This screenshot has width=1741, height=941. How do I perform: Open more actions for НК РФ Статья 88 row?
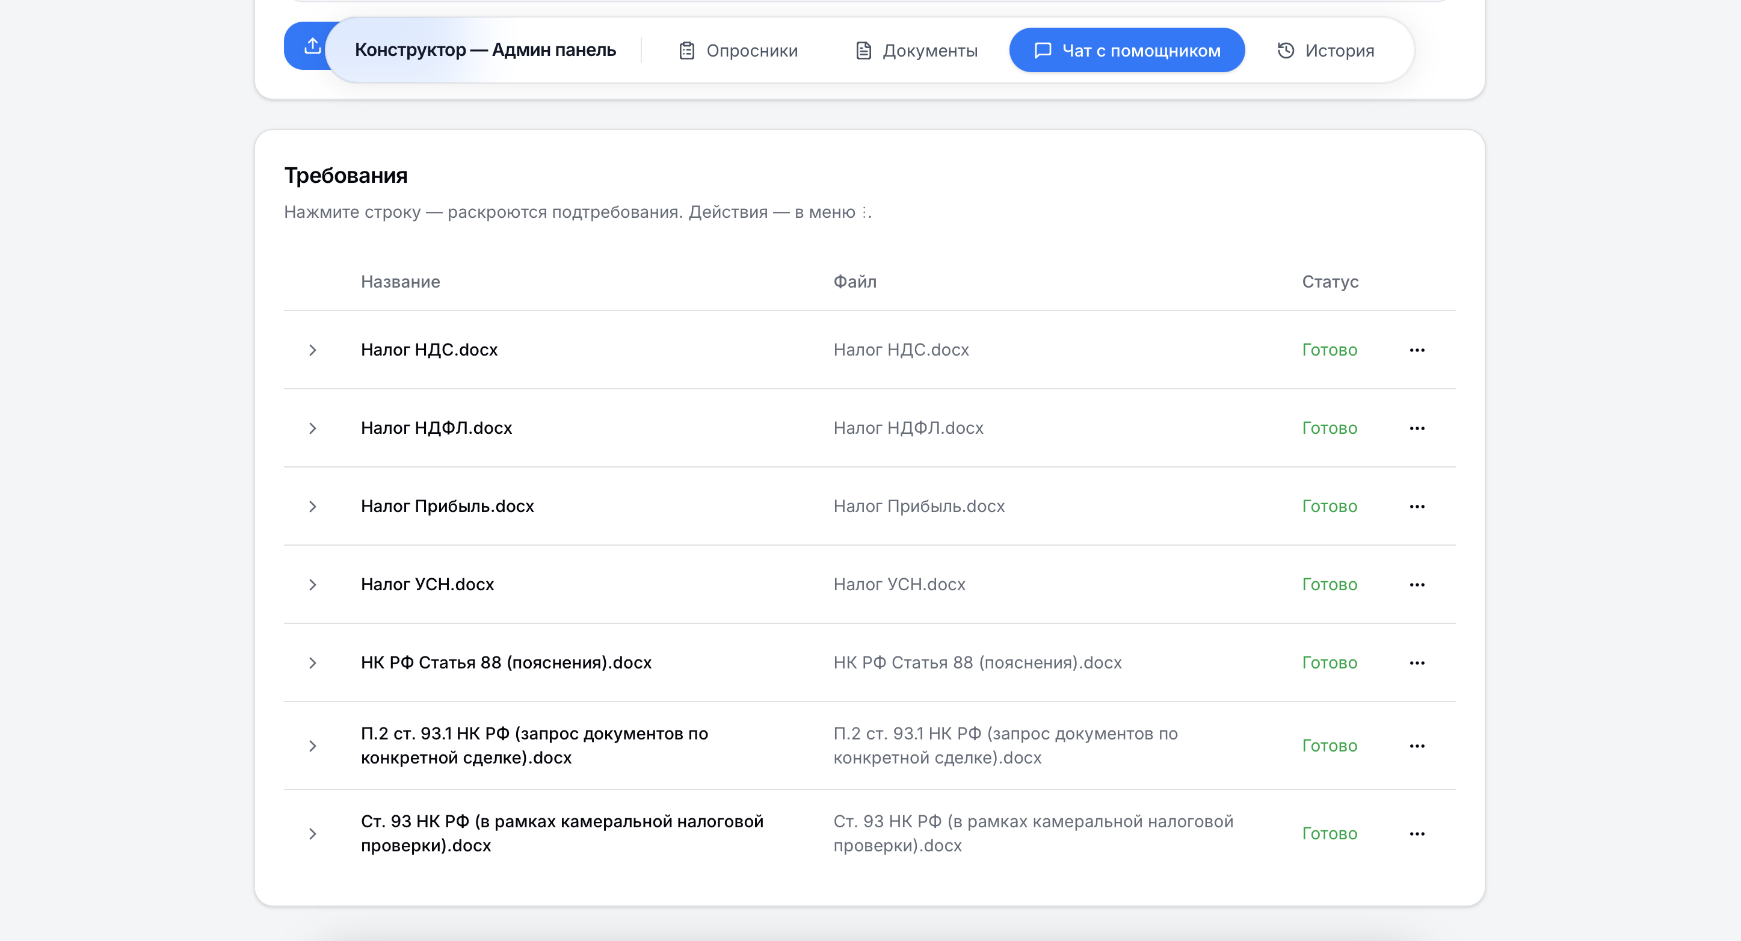pos(1417,663)
